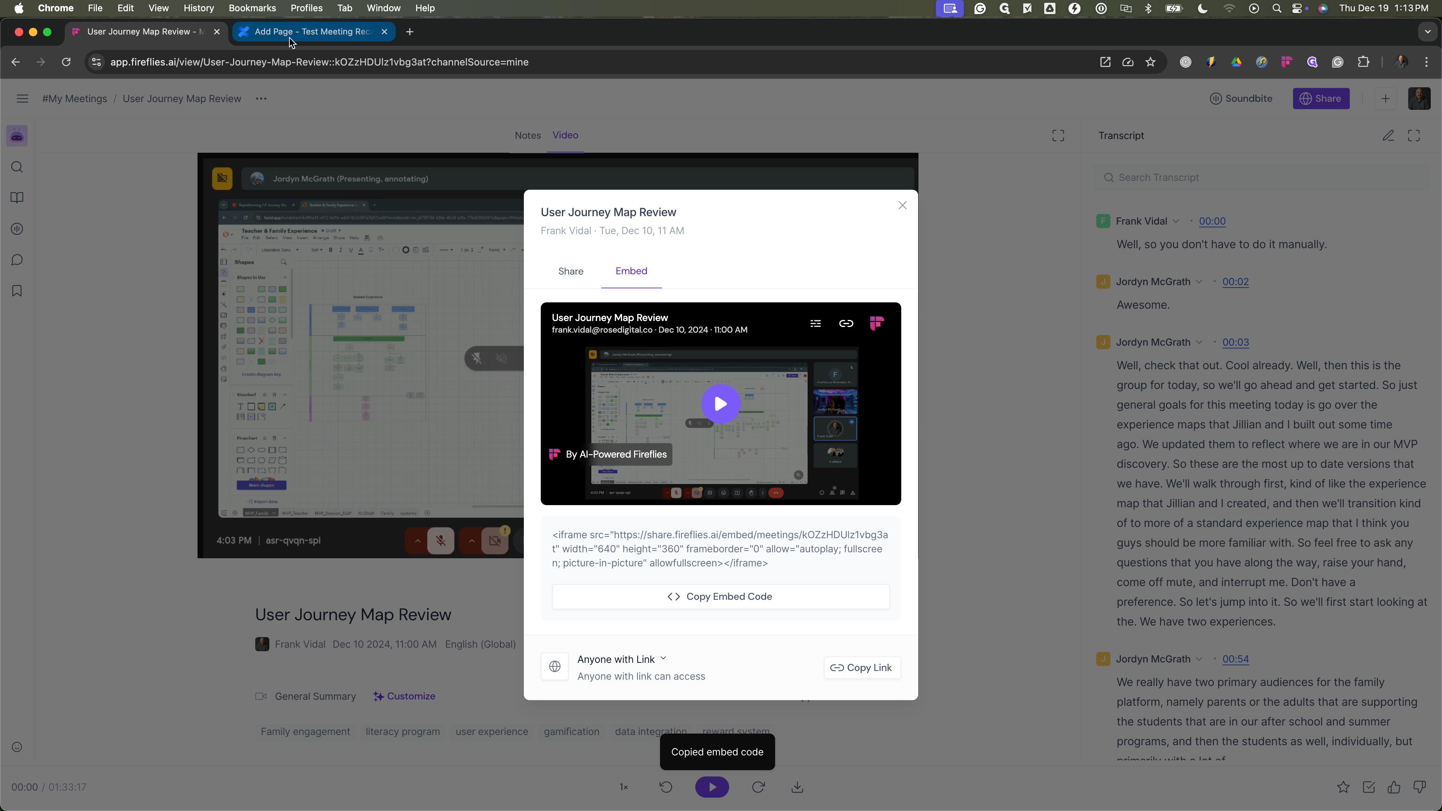Open the soundbites icon in left sidebar
This screenshot has height=811, width=1442.
pyautogui.click(x=17, y=229)
